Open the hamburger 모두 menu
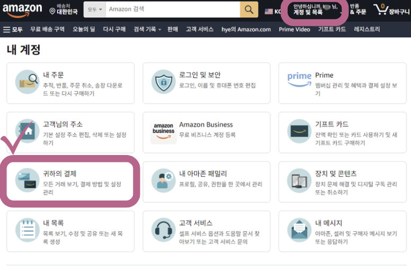This screenshot has height=273, width=411. coord(13,29)
